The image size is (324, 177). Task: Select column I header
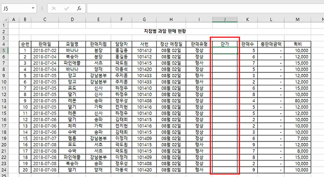pos(199,19)
